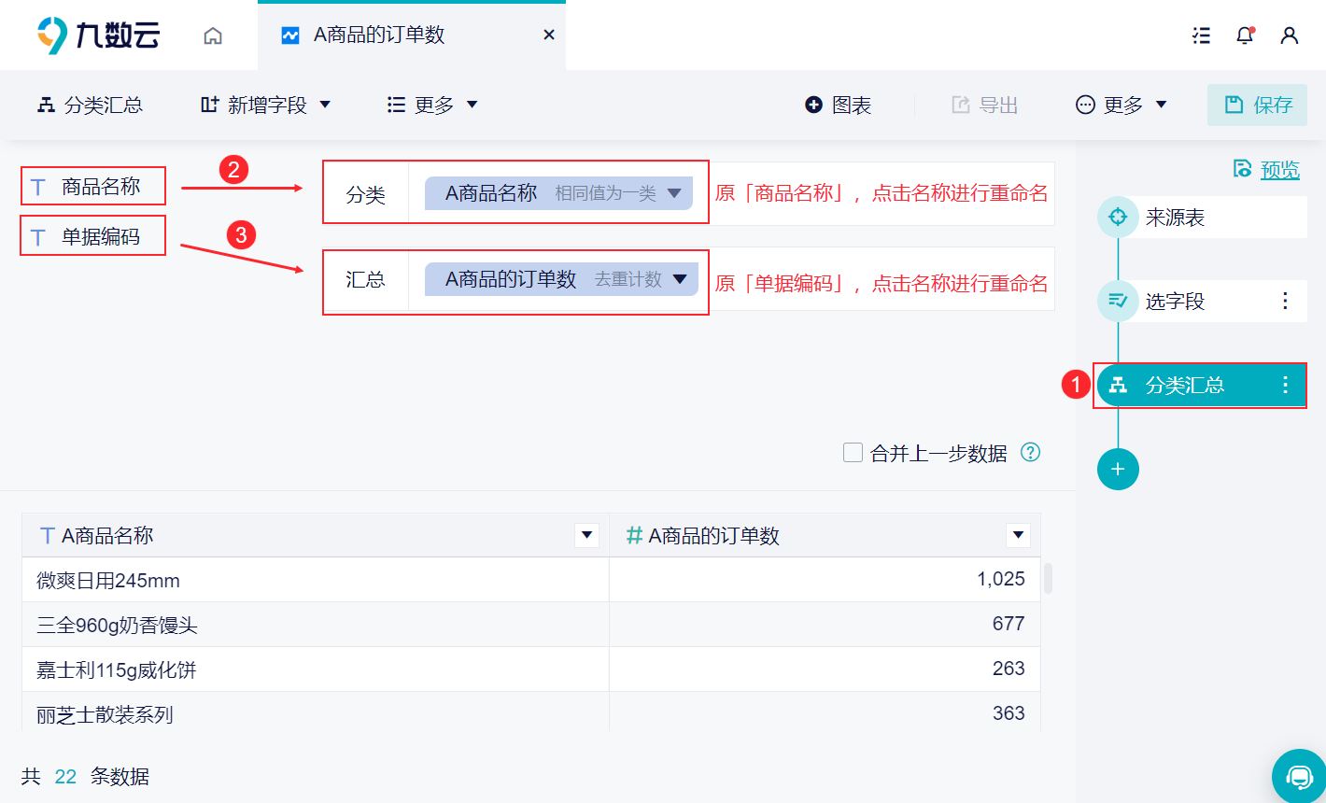Show help for 合并上一步数据
Screen dimensions: 1326x803
coord(1031,453)
